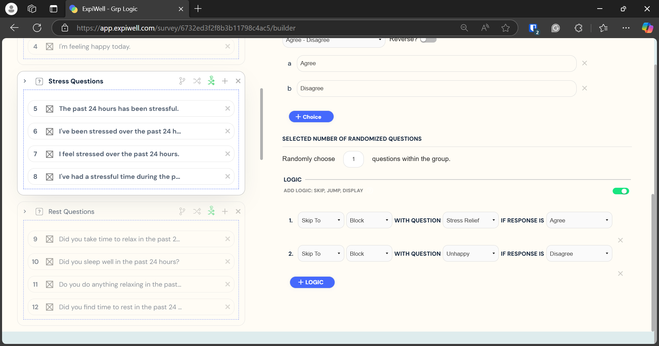Click browser zoom magnifier icon
This screenshot has height=346, width=659.
[x=464, y=28]
